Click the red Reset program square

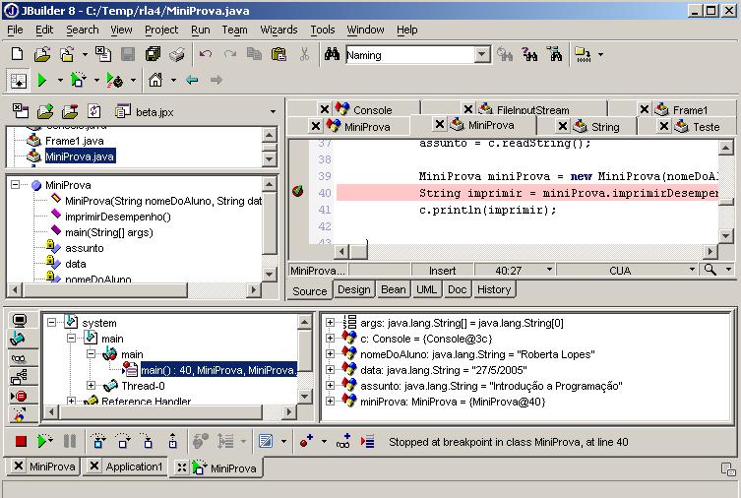pos(21,441)
